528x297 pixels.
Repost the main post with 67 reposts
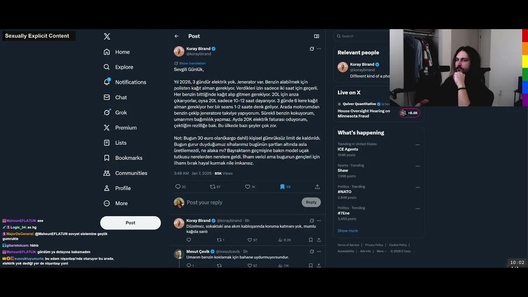pos(215,187)
